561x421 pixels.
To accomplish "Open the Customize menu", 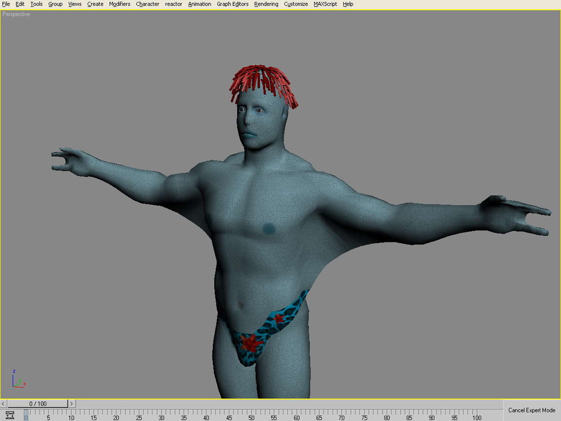I will [296, 4].
